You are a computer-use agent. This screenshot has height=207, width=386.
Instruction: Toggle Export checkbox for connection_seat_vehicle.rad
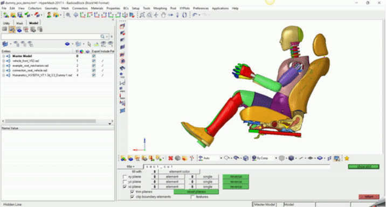[94, 71]
